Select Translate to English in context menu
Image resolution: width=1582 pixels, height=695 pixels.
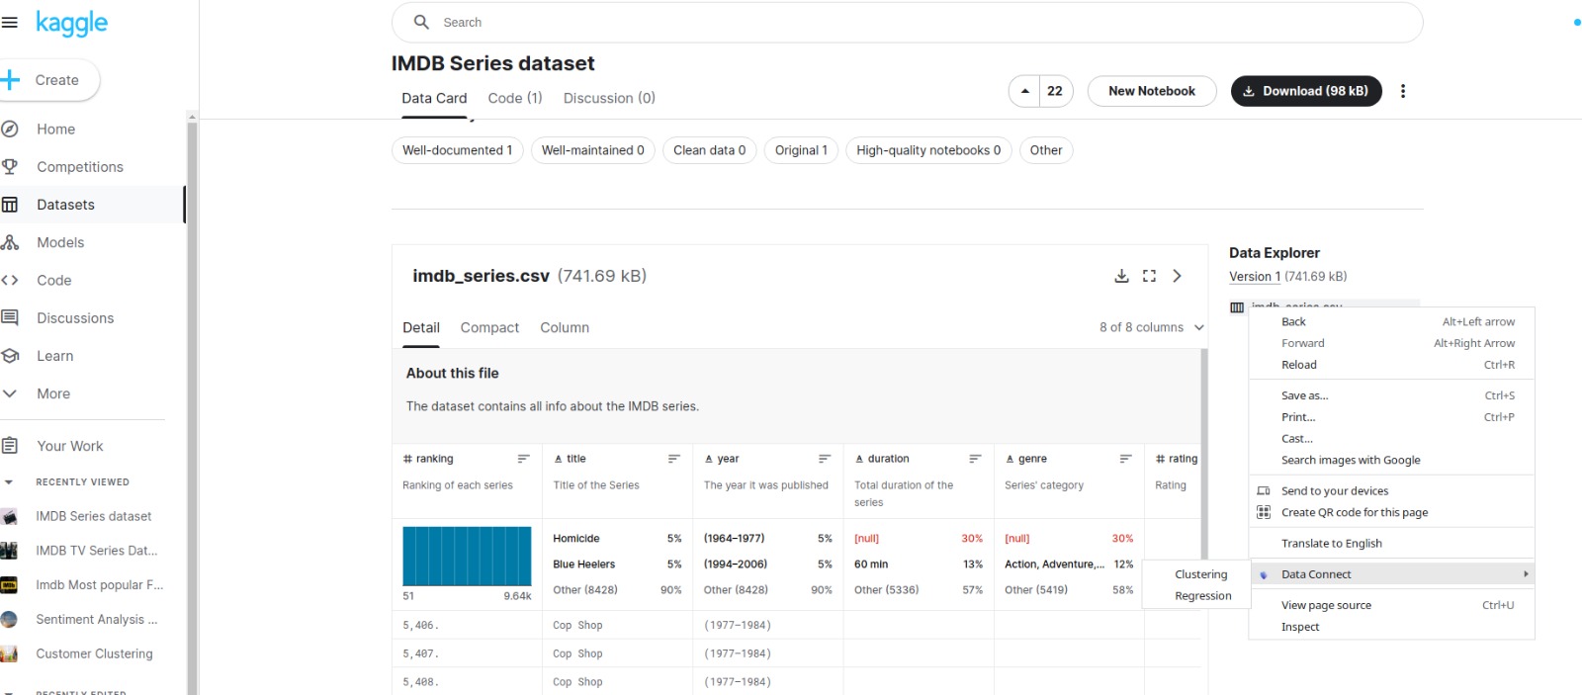coord(1392,544)
